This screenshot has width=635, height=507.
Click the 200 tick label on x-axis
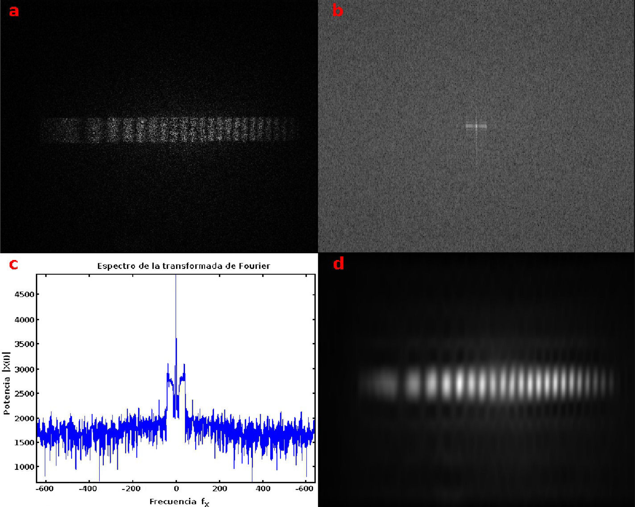click(219, 489)
